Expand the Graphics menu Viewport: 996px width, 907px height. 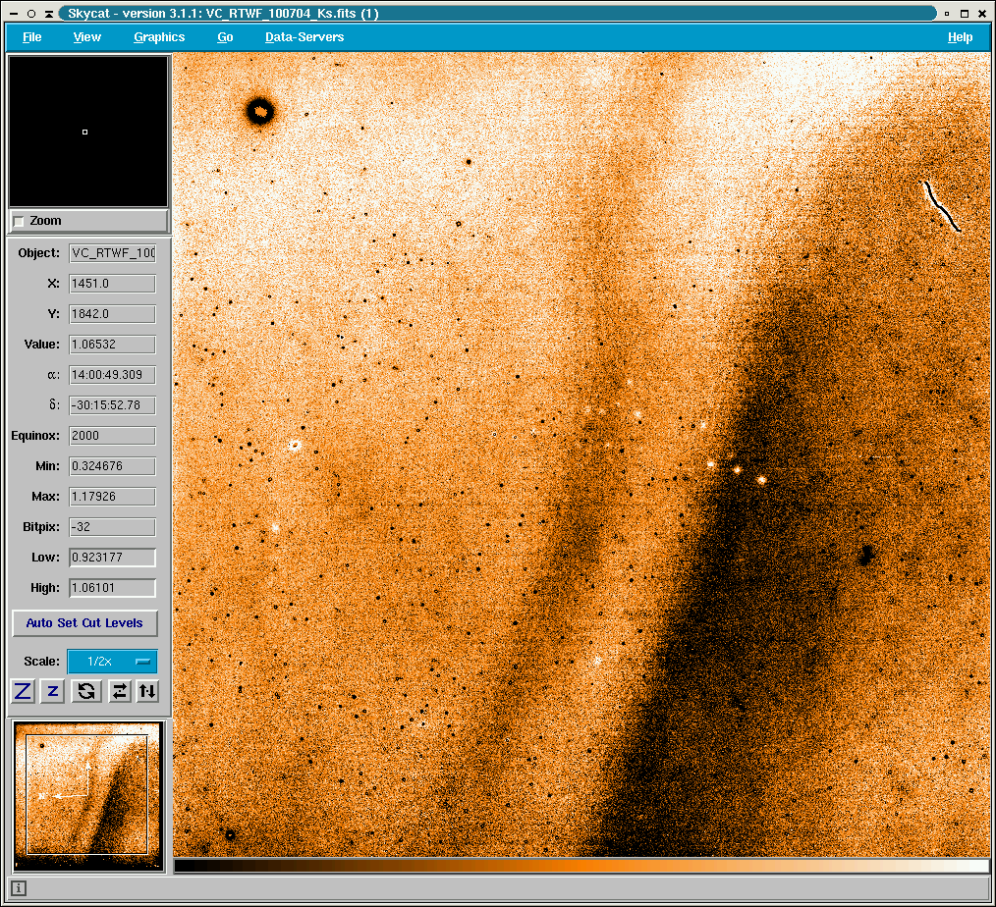(159, 37)
